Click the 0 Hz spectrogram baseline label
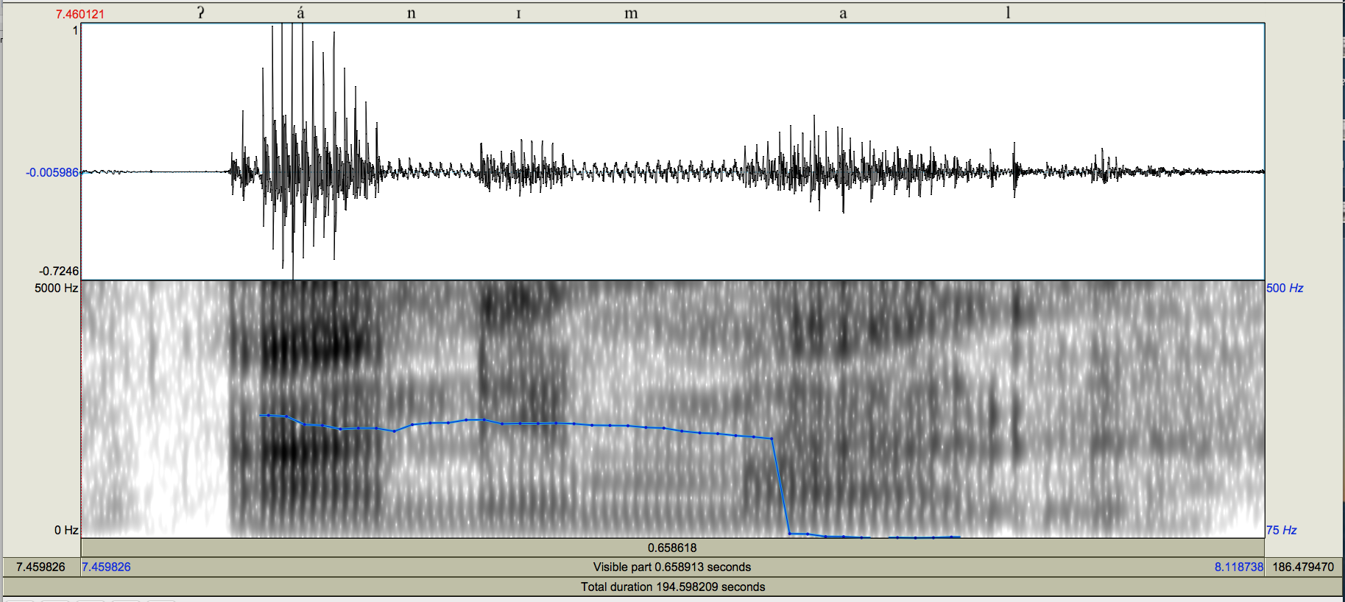1345x602 pixels. coord(66,530)
